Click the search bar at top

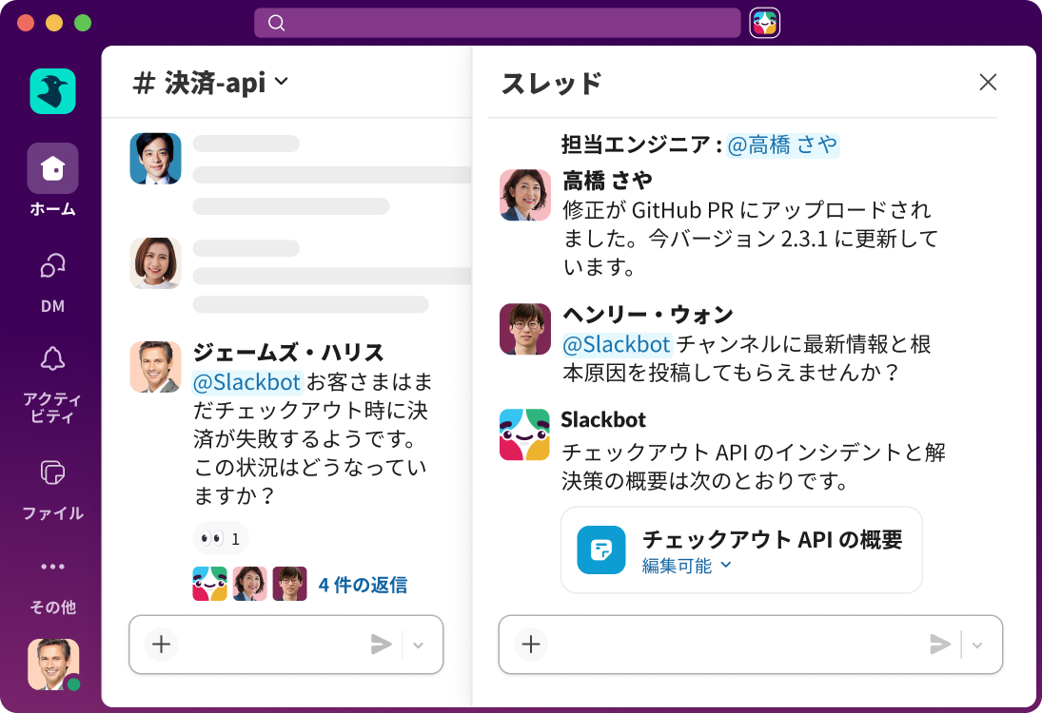click(497, 23)
